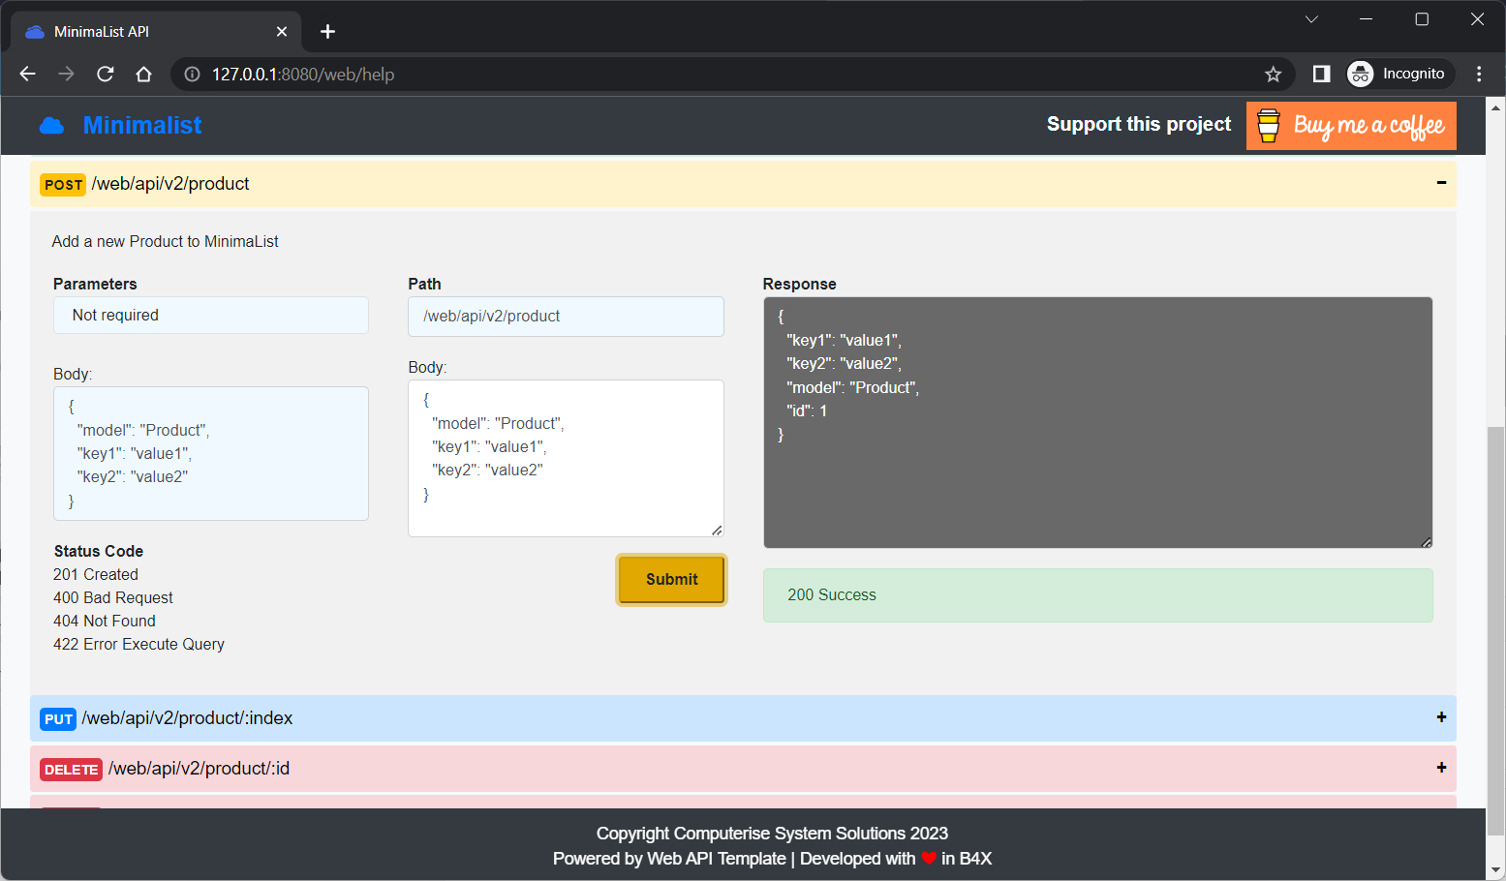Click the page vertical scrollbar thumb
The width and height of the screenshot is (1506, 881).
pos(1496,629)
